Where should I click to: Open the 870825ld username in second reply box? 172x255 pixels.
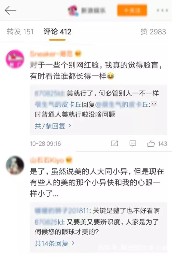[x=49, y=222]
